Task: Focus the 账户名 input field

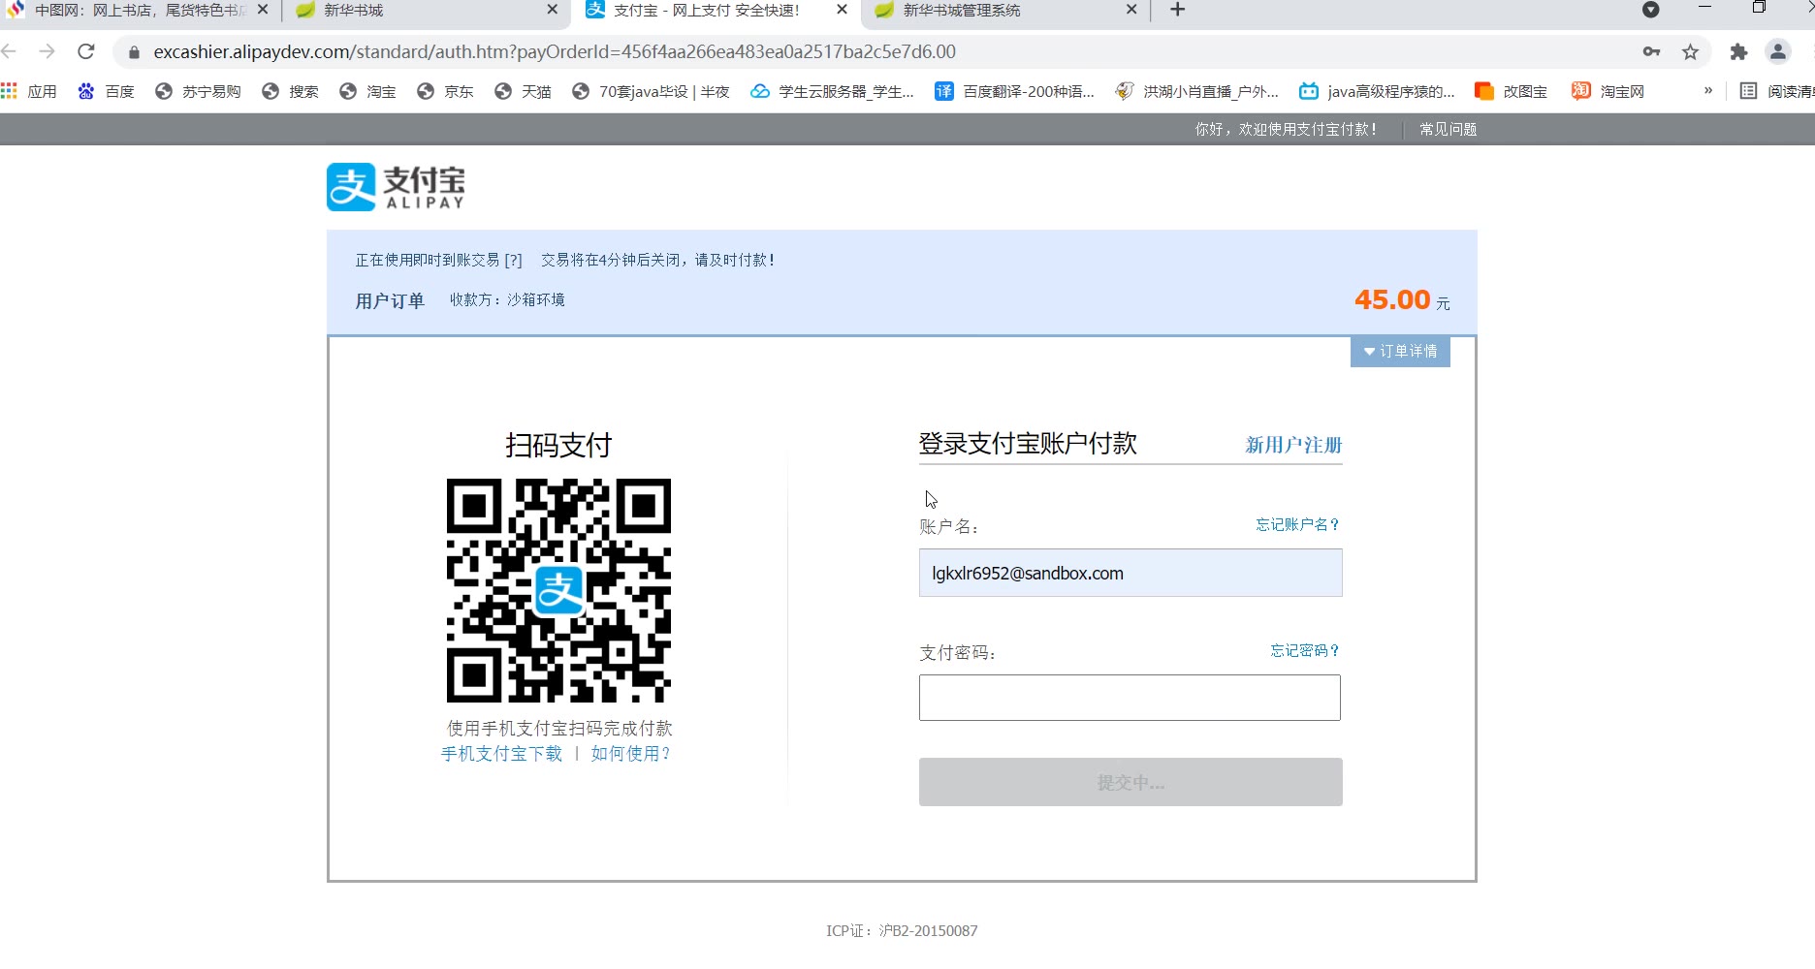Action: tap(1130, 573)
